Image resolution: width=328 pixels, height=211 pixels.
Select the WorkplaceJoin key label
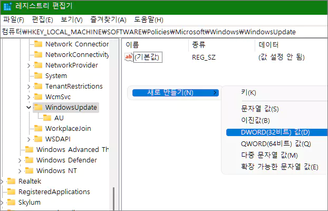pyautogui.click(x=68, y=128)
